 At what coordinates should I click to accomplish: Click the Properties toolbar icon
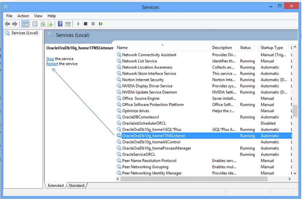tap(35, 24)
